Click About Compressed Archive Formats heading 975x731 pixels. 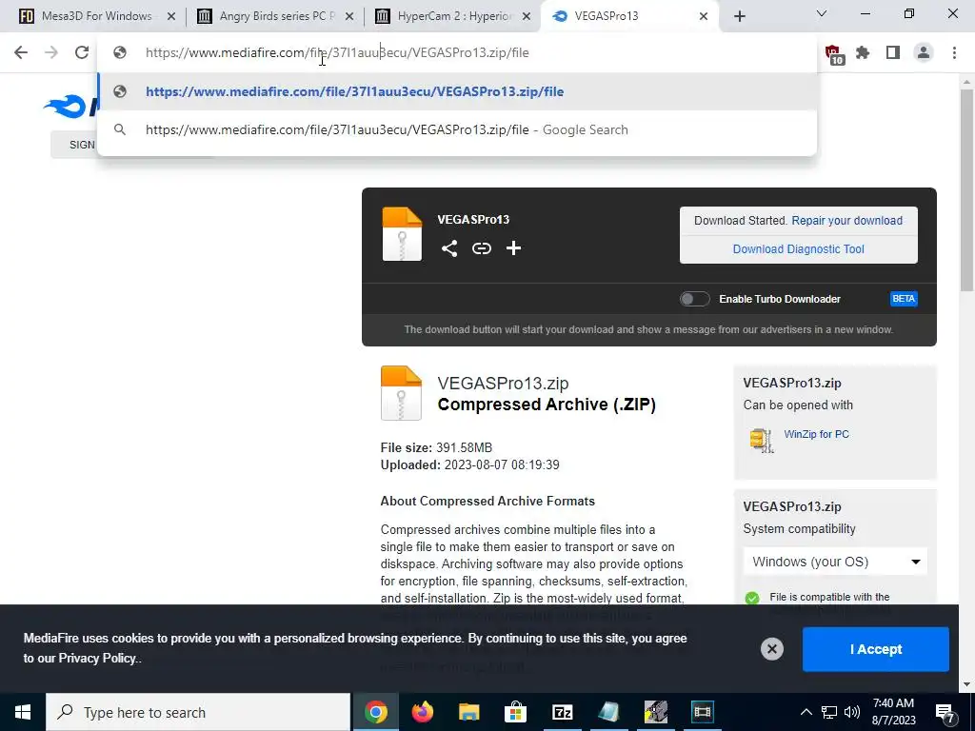coord(487,501)
